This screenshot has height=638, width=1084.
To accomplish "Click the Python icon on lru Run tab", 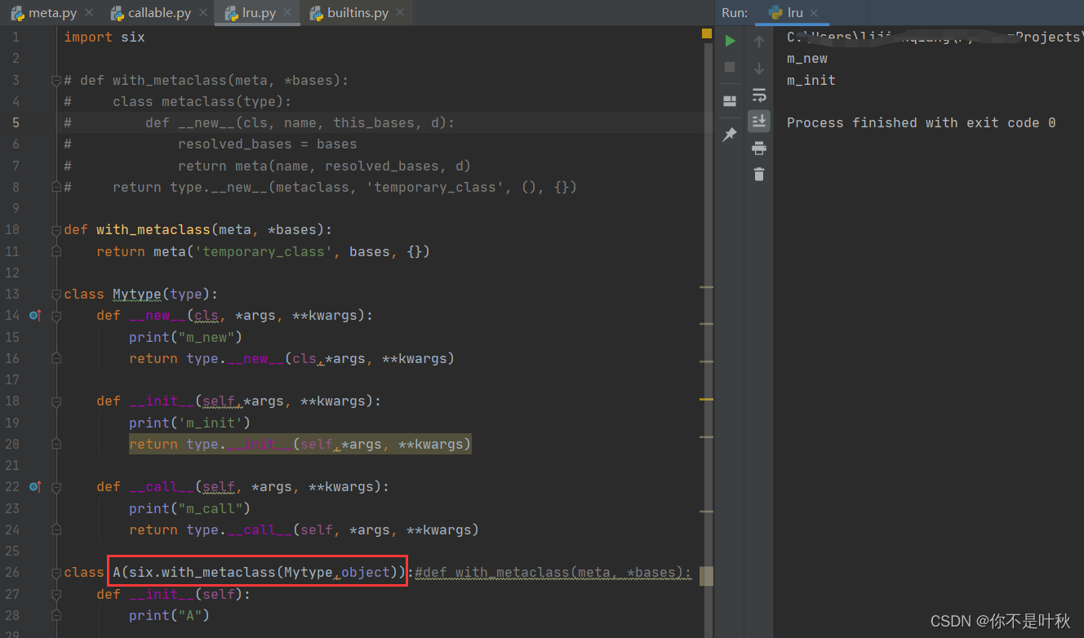I will tap(775, 13).
